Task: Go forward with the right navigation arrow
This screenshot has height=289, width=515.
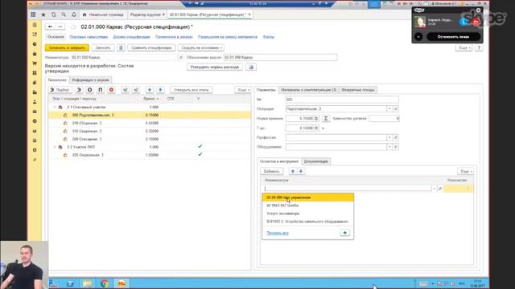Action: pyautogui.click(x=60, y=26)
